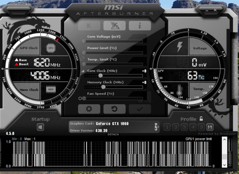Open the Core Clock curve editor icon
This screenshot has height=174, width=239.
[83, 71]
